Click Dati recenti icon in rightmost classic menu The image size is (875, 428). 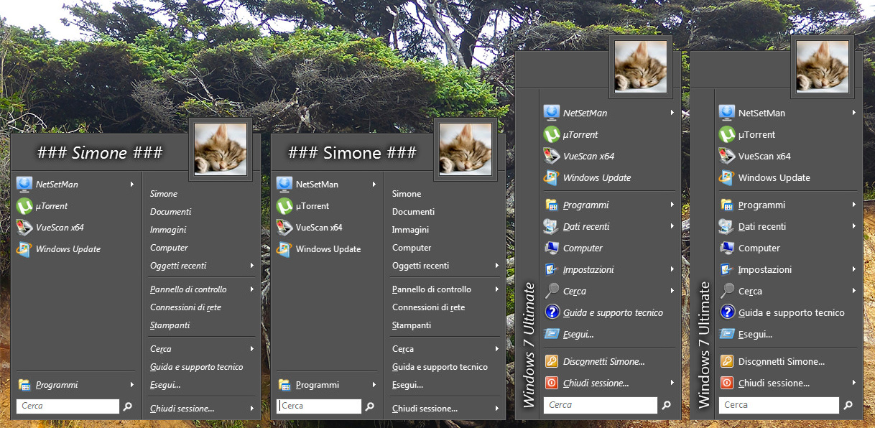point(727,226)
